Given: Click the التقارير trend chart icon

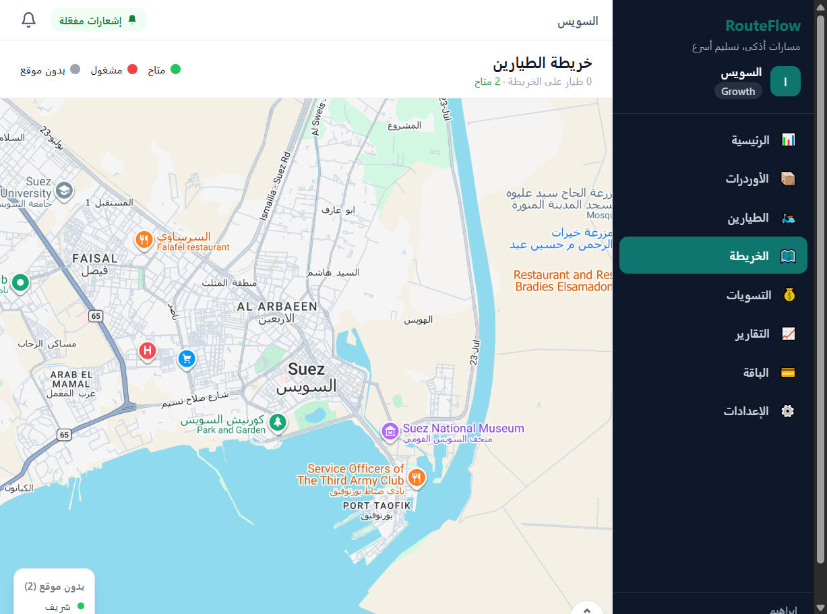Looking at the screenshot, I should 788,334.
